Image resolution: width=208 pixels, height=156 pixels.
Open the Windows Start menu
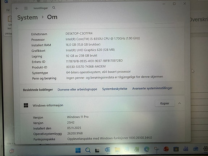[78, 150]
